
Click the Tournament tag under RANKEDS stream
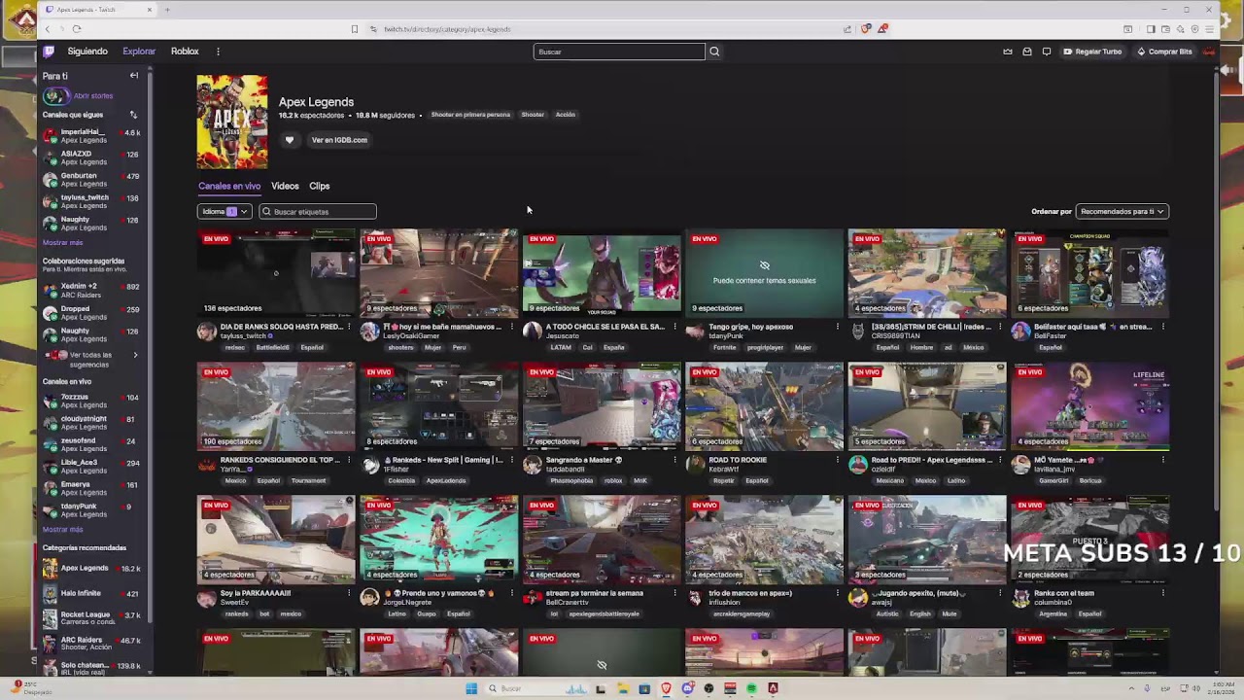click(309, 480)
